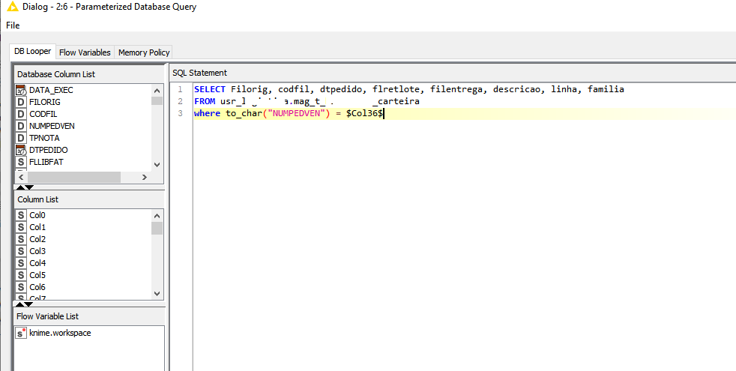
Task: Select the S icon beside Col2
Action: (x=21, y=240)
